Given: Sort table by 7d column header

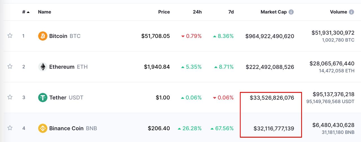Looking at the screenshot, I should coord(231,12).
